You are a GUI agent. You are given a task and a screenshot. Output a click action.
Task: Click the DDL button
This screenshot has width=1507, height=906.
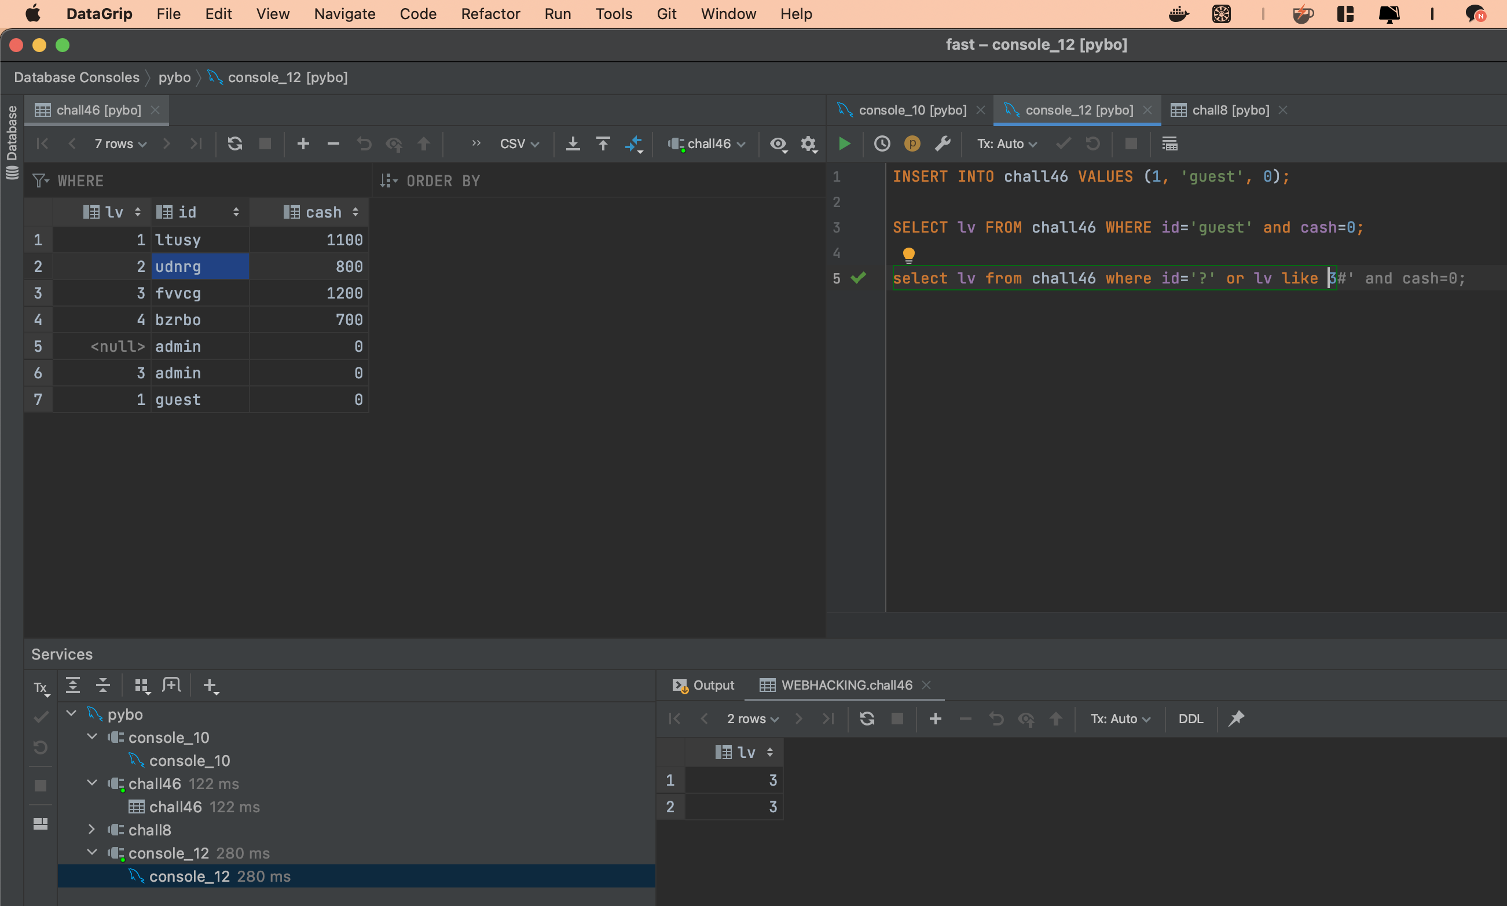[x=1190, y=719]
